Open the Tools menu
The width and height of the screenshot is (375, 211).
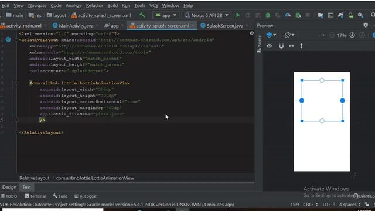coord(139,5)
